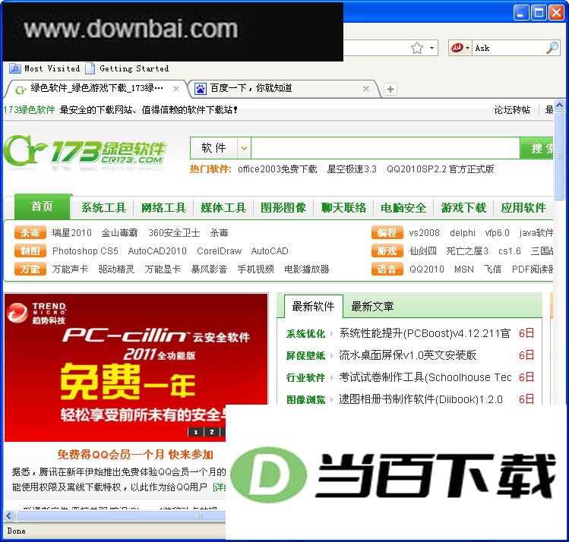Image resolution: width=569 pixels, height=542 pixels.
Task: Expand the 软件 search category dropdown
Action: (x=244, y=148)
